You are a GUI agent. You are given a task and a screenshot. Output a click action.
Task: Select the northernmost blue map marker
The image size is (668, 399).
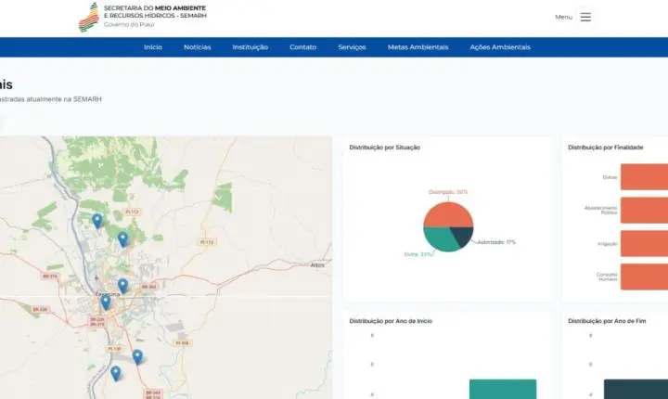97,221
